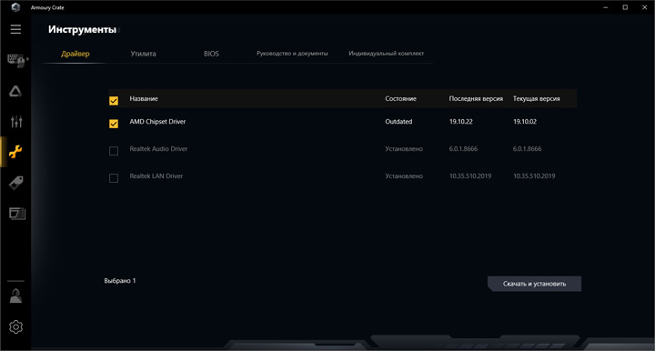Open the Индивидуальный комплект tab
This screenshot has height=351, width=655.
386,54
